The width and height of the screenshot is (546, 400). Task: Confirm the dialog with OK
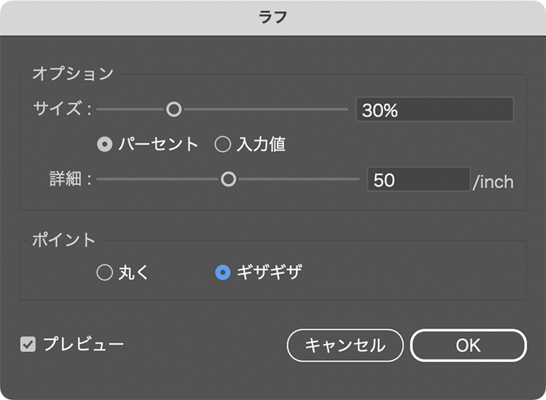(x=468, y=345)
